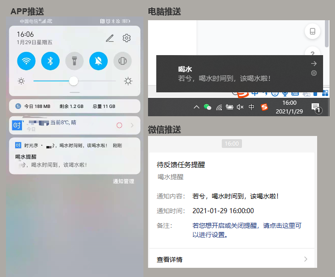Show hidden tray icons chevron
335x277 pixels.
[x=196, y=107]
